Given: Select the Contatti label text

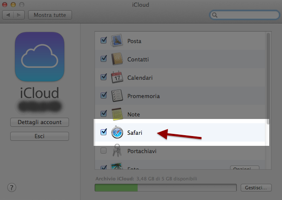Looking at the screenshot, I should tap(138, 59).
